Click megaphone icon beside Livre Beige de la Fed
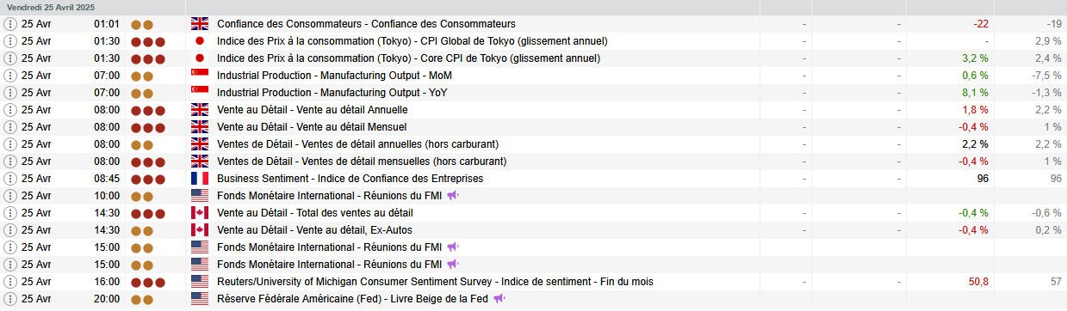The image size is (1067, 311). click(499, 299)
